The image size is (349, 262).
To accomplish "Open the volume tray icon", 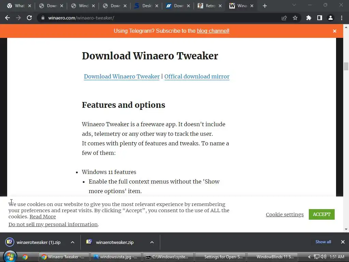I will pos(323,257).
